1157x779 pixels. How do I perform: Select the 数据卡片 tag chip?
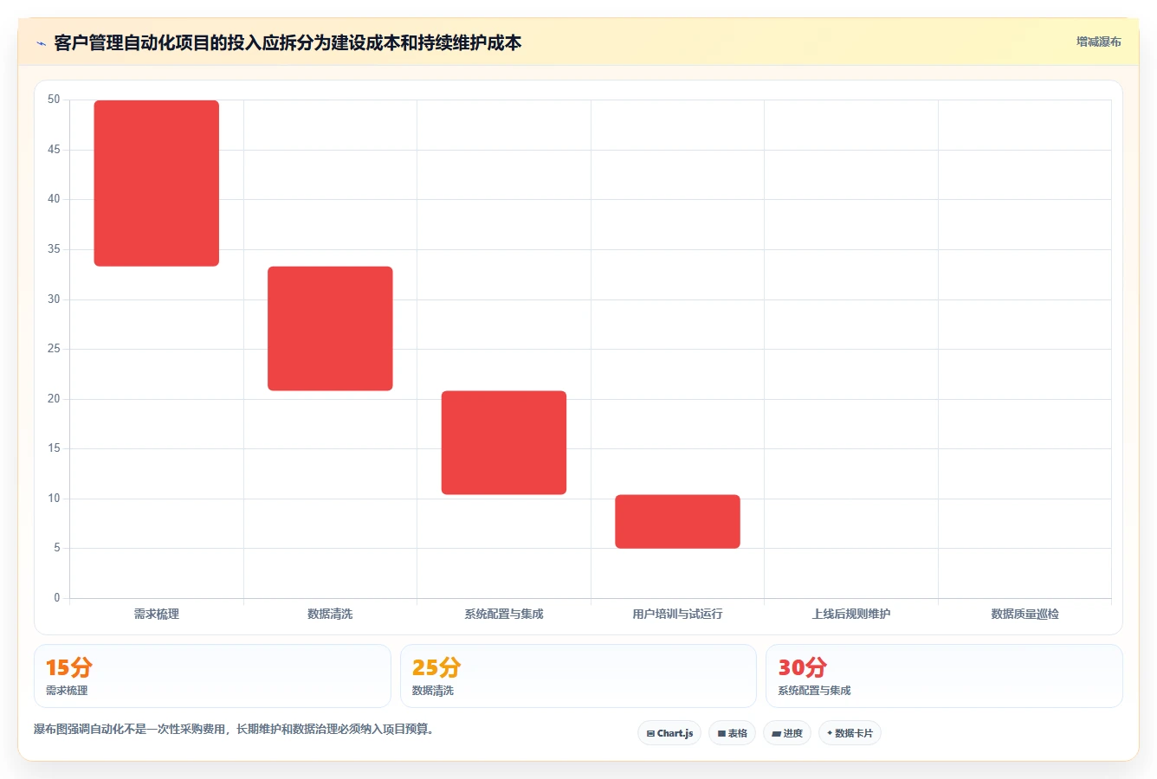coord(850,733)
